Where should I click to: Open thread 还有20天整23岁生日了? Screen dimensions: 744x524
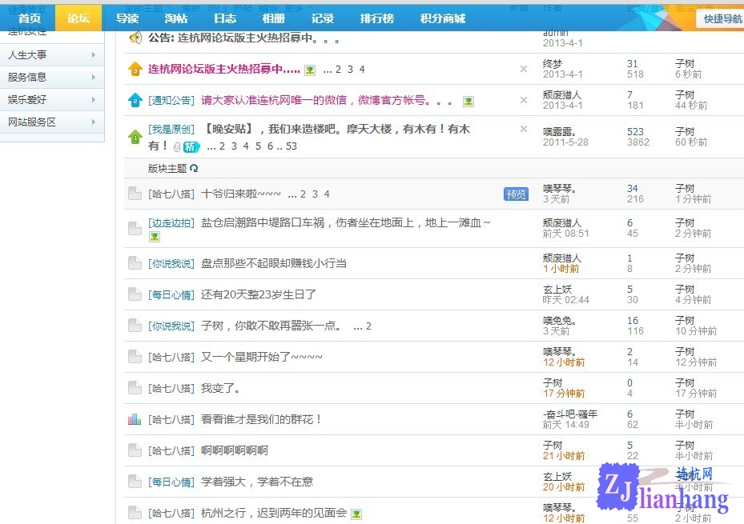[x=259, y=294]
